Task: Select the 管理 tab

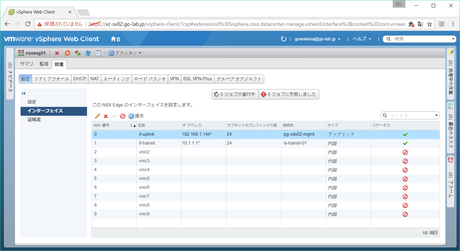Action: click(59, 64)
